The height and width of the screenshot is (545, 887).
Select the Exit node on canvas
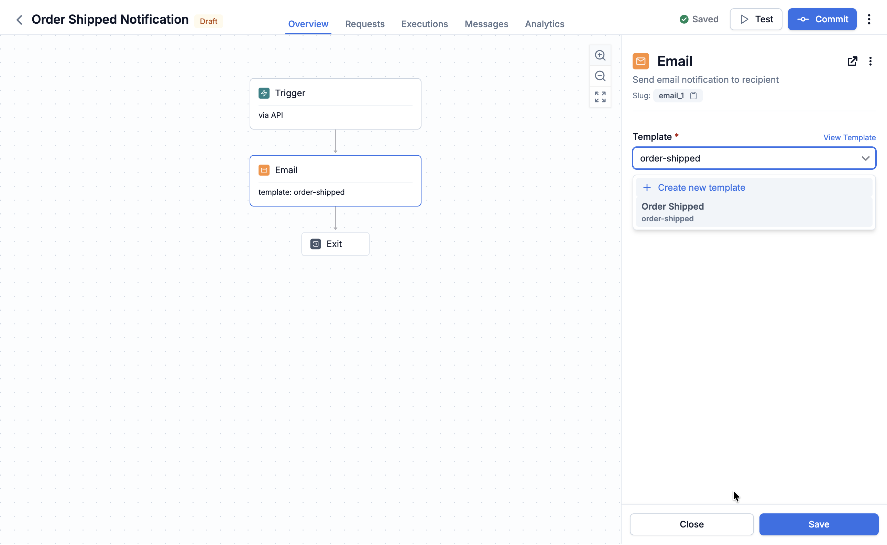335,244
